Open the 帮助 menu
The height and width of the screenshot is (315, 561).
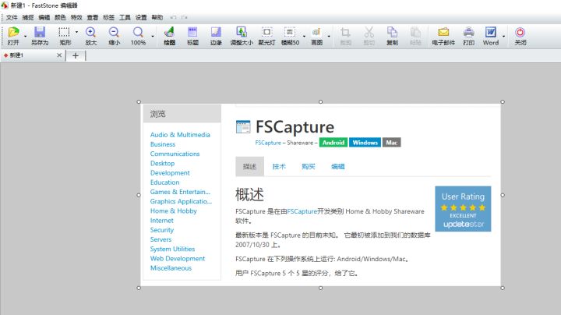click(x=157, y=17)
